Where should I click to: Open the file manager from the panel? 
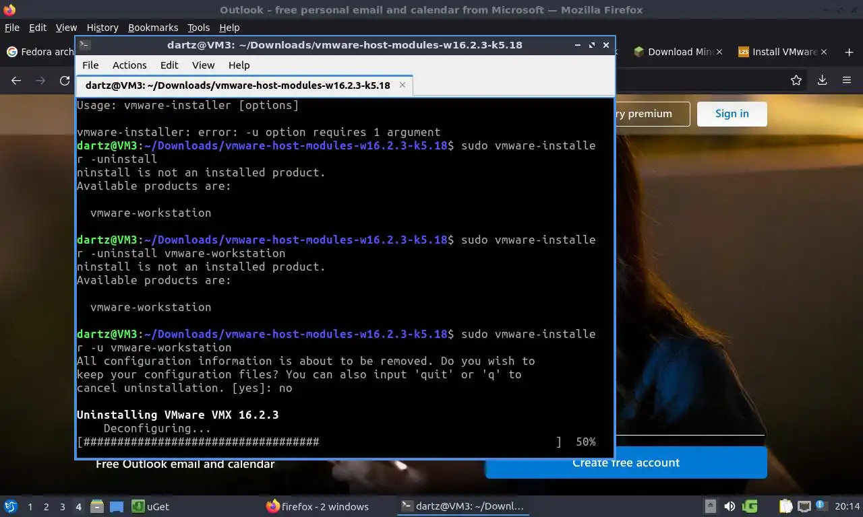(x=97, y=506)
